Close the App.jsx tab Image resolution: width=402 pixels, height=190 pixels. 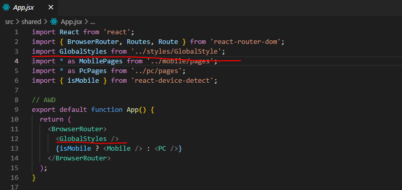pos(51,8)
